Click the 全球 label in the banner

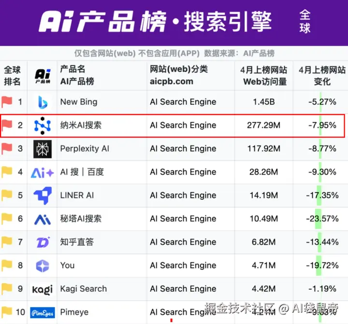pos(304,22)
